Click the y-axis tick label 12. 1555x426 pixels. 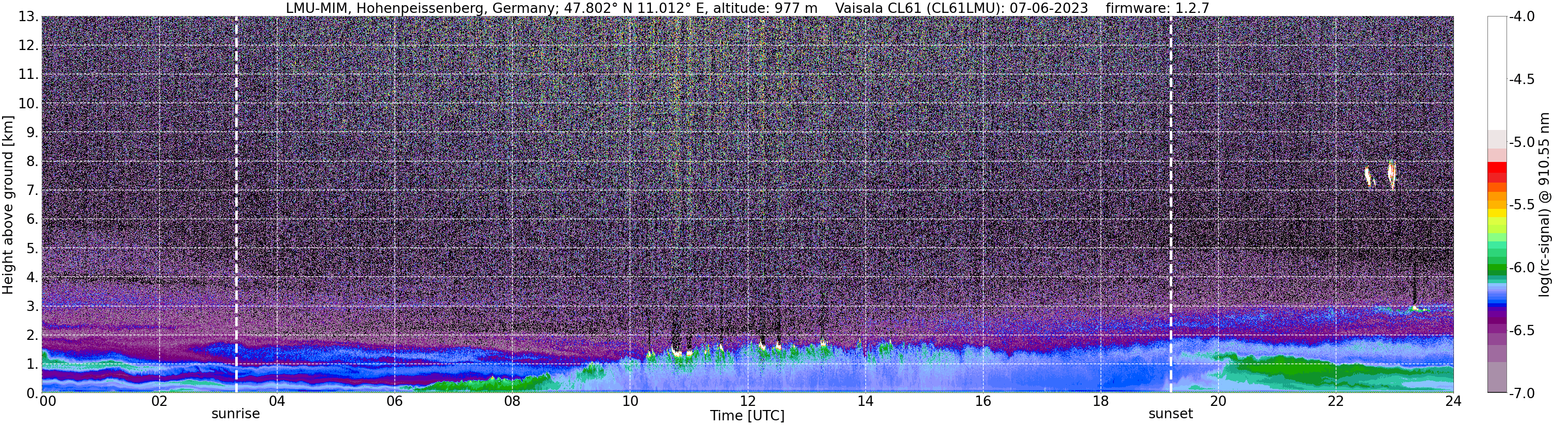tap(28, 46)
